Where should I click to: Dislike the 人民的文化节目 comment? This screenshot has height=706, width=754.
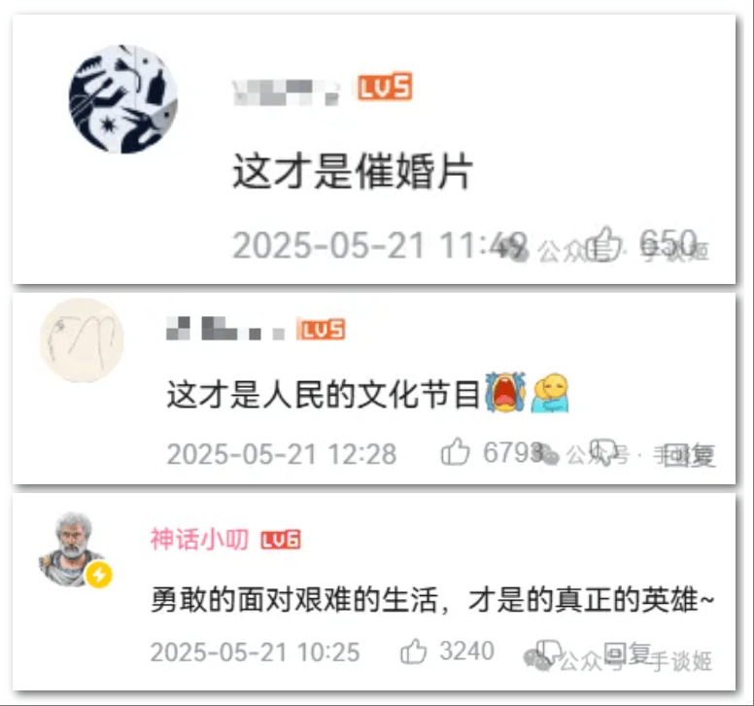tap(603, 451)
